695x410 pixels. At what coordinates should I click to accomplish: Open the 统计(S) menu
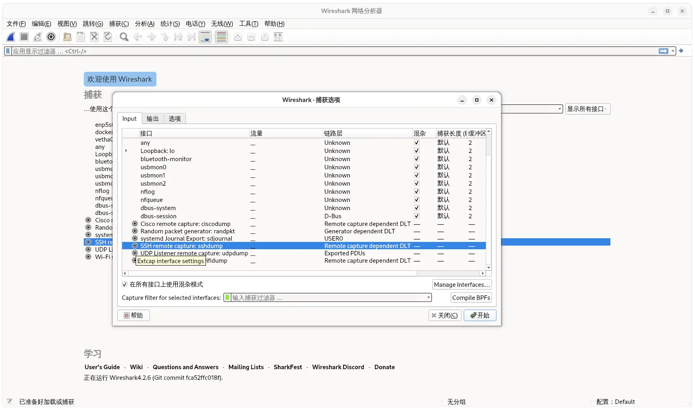point(170,24)
